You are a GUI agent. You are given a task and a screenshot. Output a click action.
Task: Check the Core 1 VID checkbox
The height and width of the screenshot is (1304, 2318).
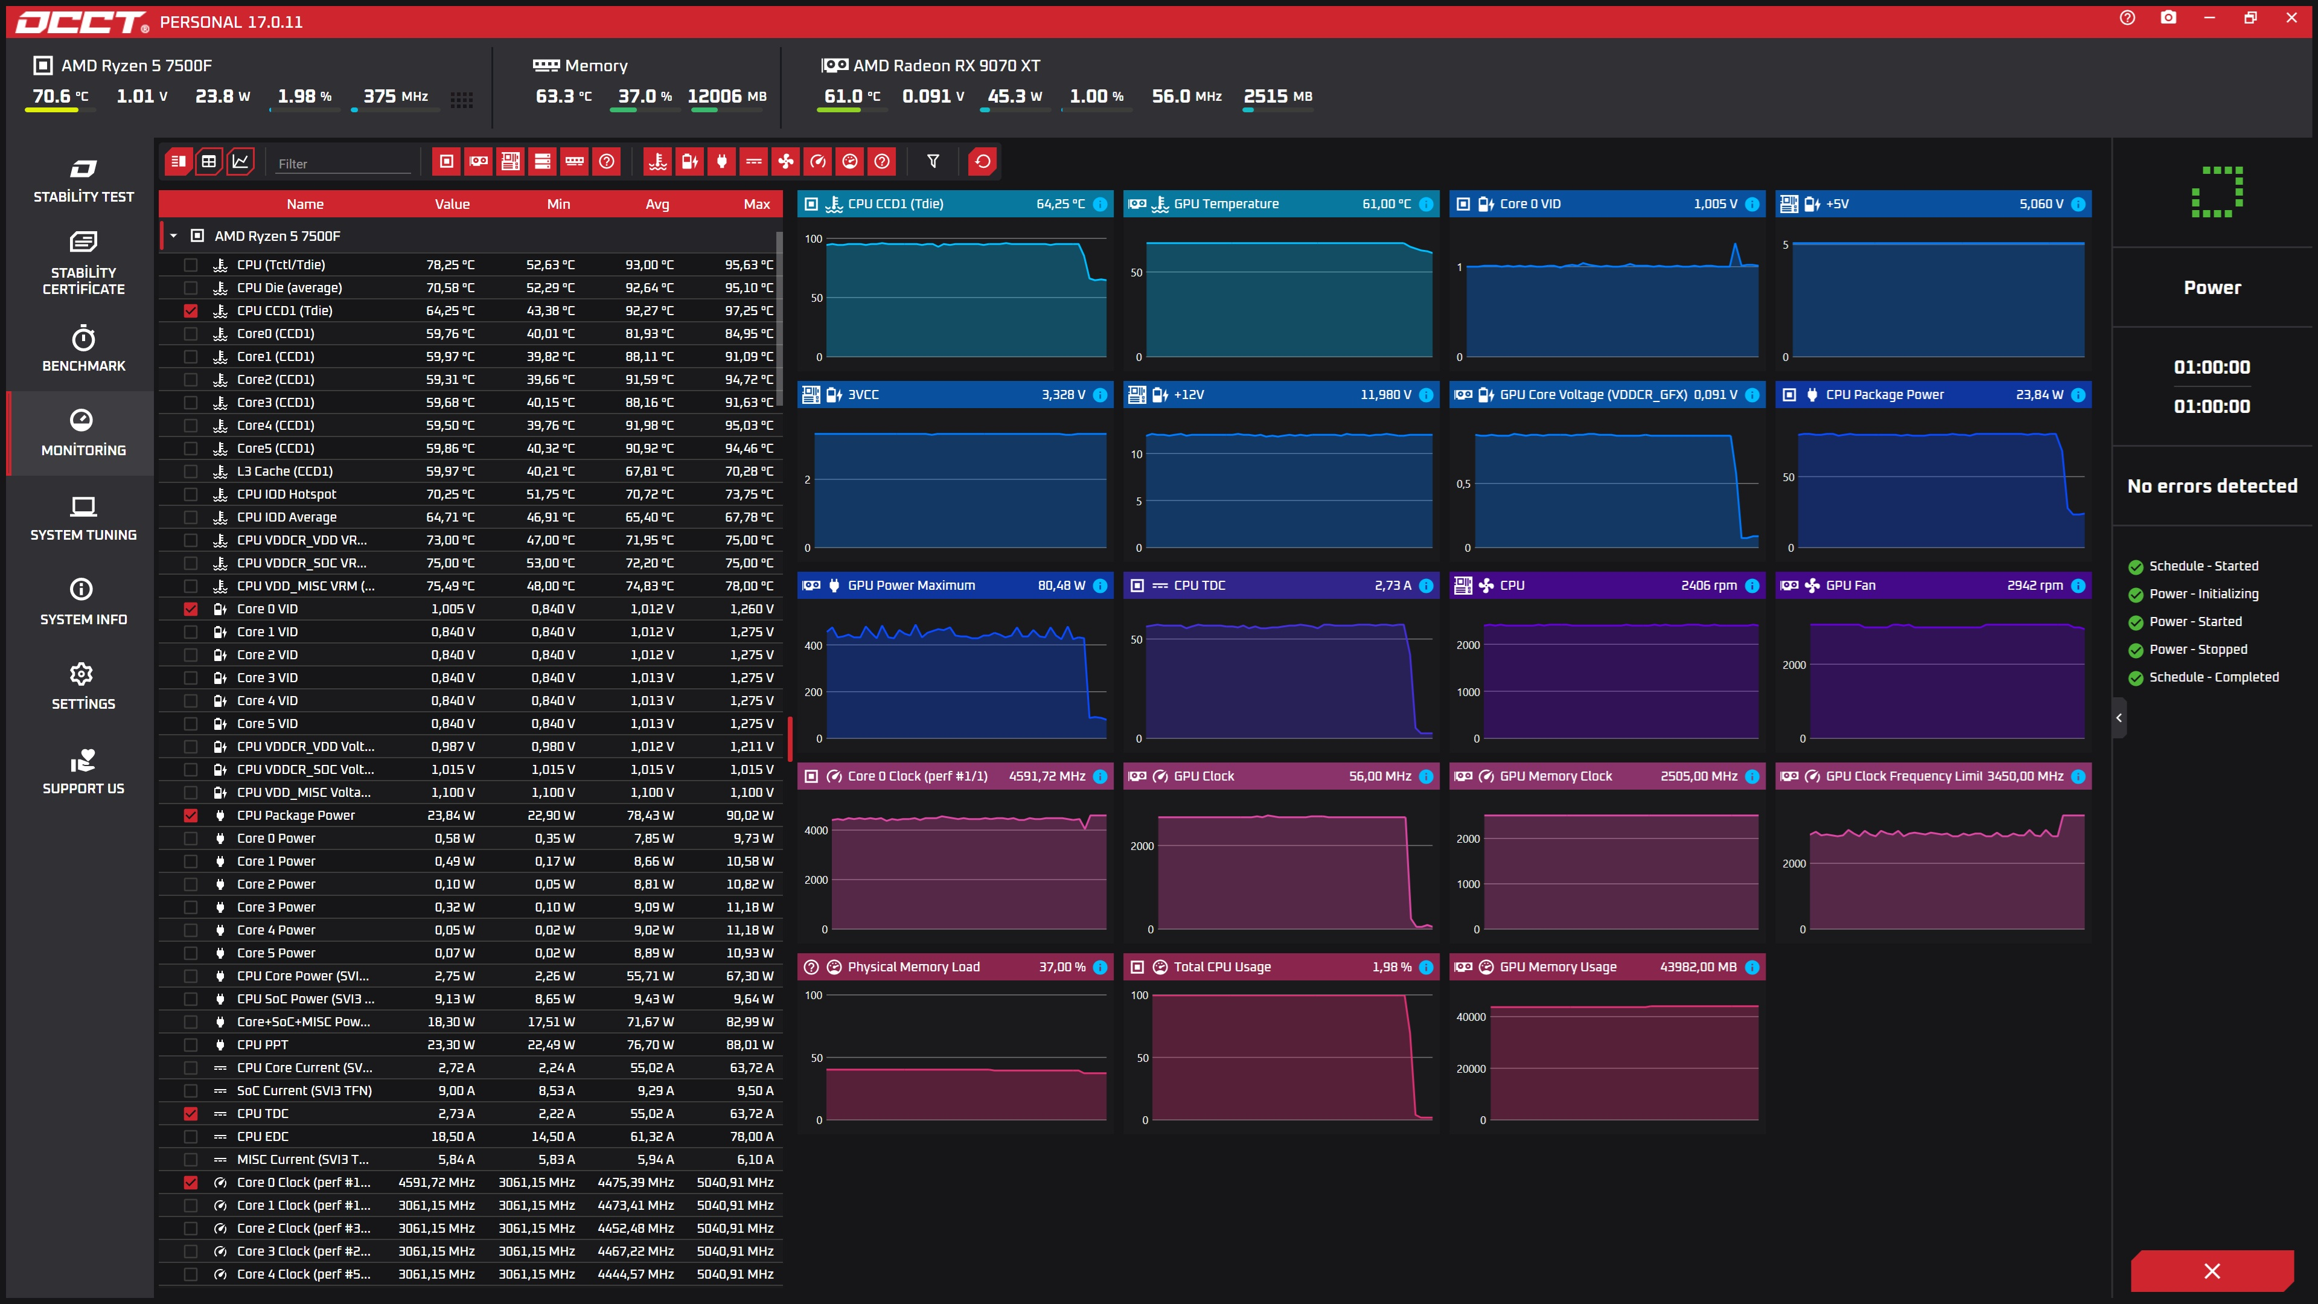(x=191, y=631)
